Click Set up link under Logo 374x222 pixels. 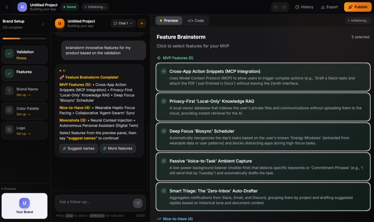23,134
